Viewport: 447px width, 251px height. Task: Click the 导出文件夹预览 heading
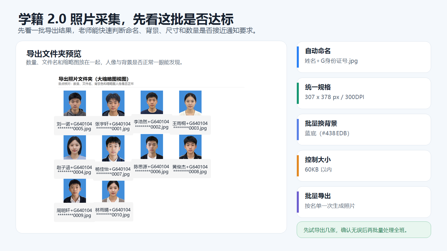(x=54, y=54)
